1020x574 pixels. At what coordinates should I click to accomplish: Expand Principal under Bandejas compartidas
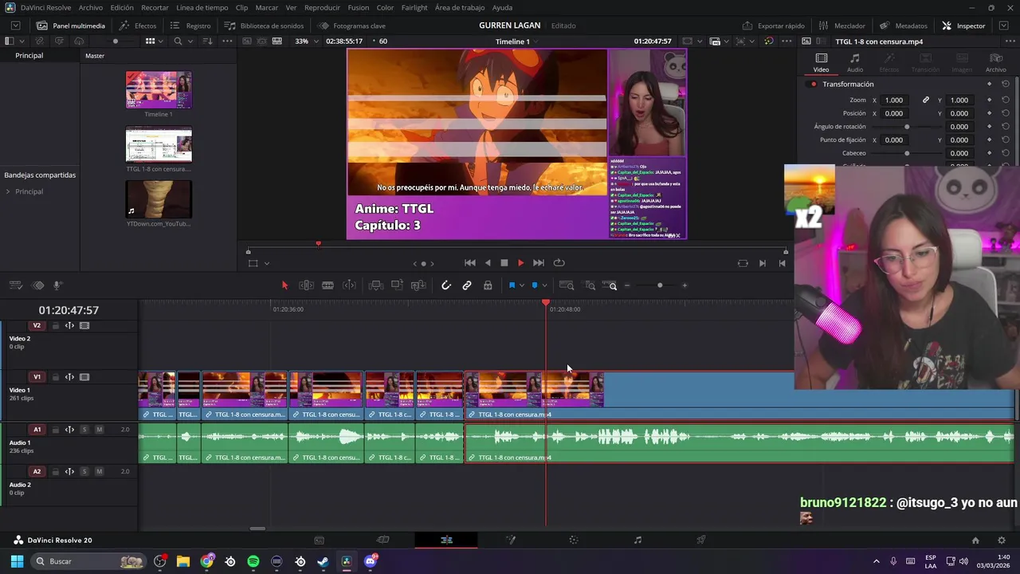(8, 191)
